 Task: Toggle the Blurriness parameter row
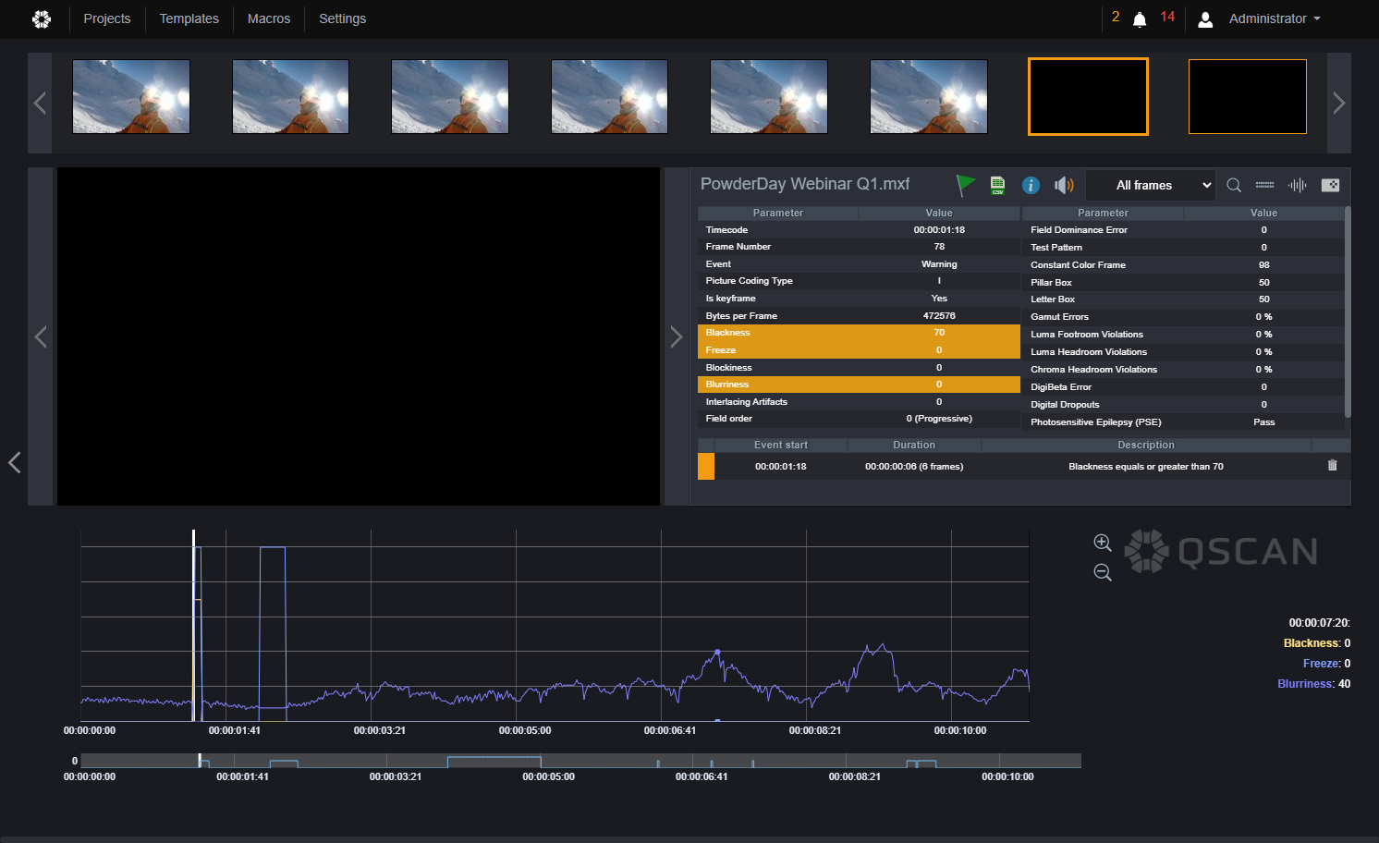coord(859,385)
